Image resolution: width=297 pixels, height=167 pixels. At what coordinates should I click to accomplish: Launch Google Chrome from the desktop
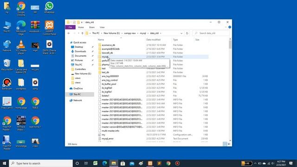click(x=21, y=9)
